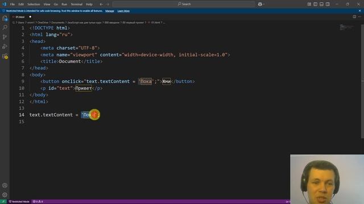Image resolution: width=364 pixels, height=204 pixels.
Task: Open the Go menu
Action: tap(56, 4)
